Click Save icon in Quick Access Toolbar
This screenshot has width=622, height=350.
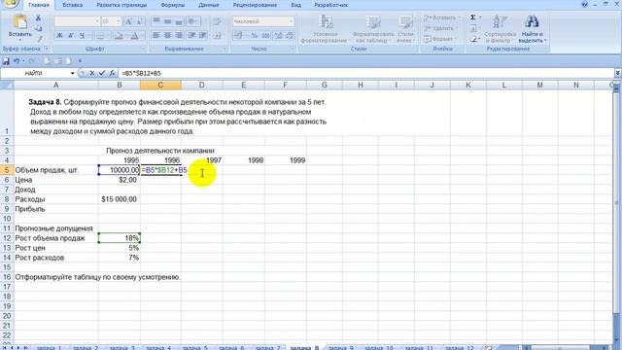[x=6, y=61]
